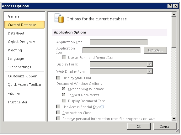Open the General options page
The image size is (181, 135).
click(x=24, y=16)
